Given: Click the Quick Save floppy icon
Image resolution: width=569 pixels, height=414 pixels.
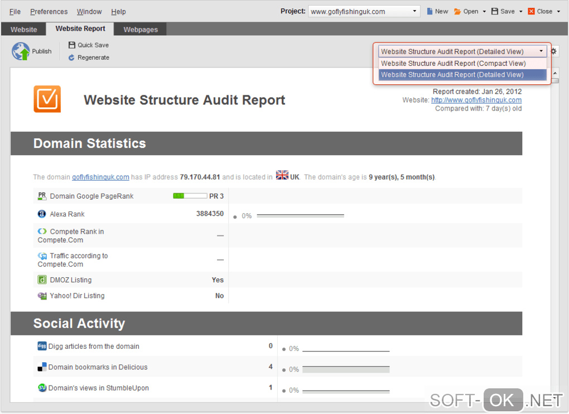Looking at the screenshot, I should tap(72, 45).
